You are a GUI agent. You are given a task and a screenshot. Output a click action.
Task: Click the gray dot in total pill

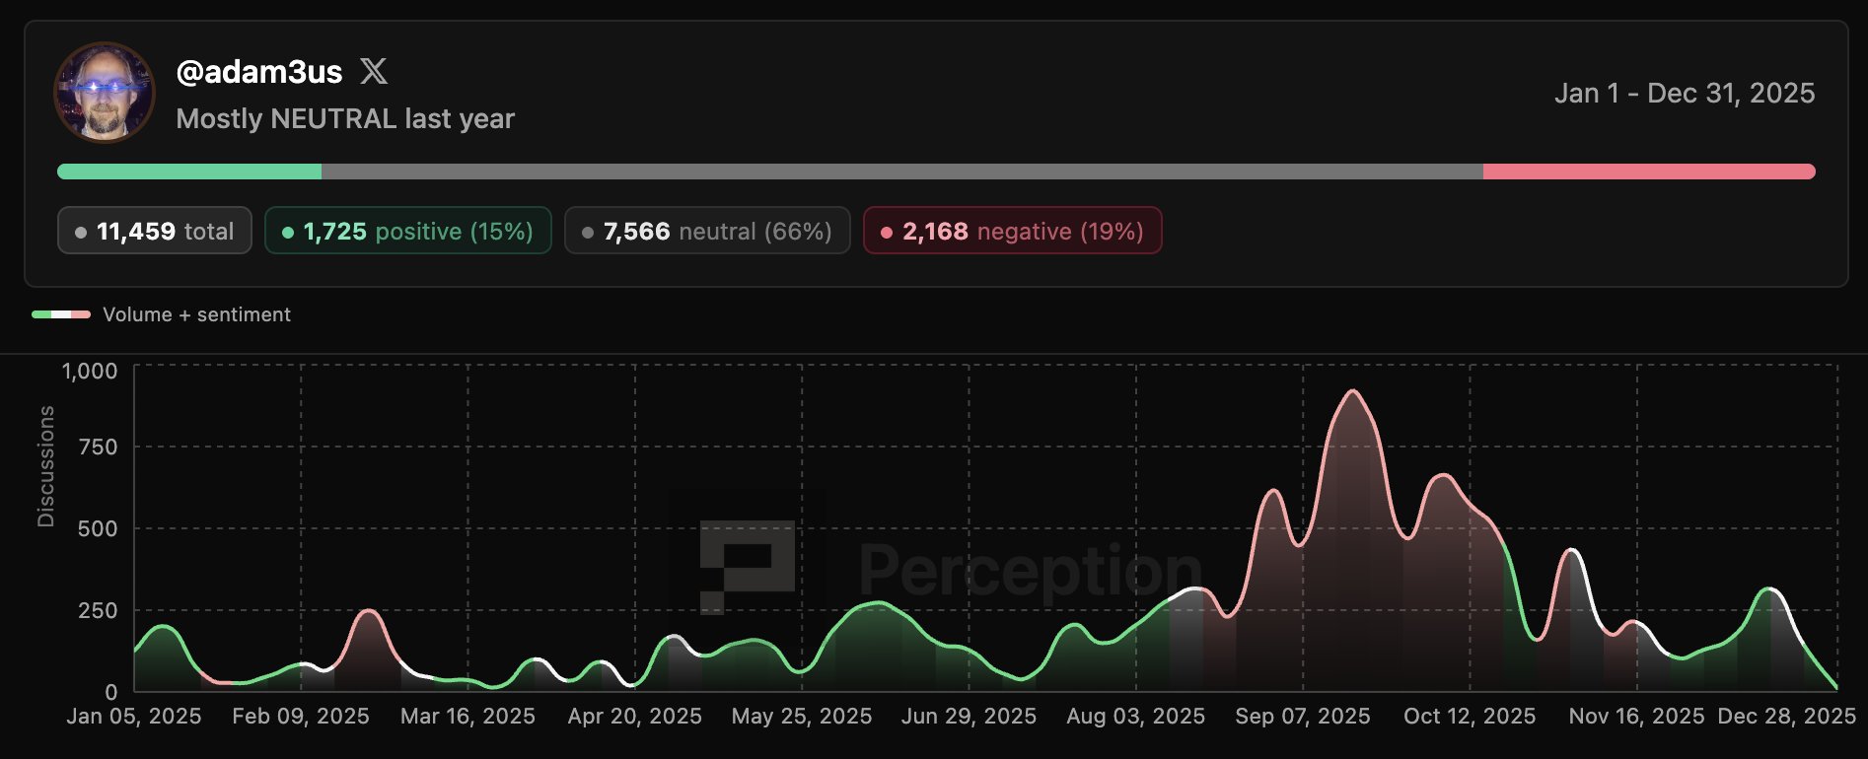81,233
